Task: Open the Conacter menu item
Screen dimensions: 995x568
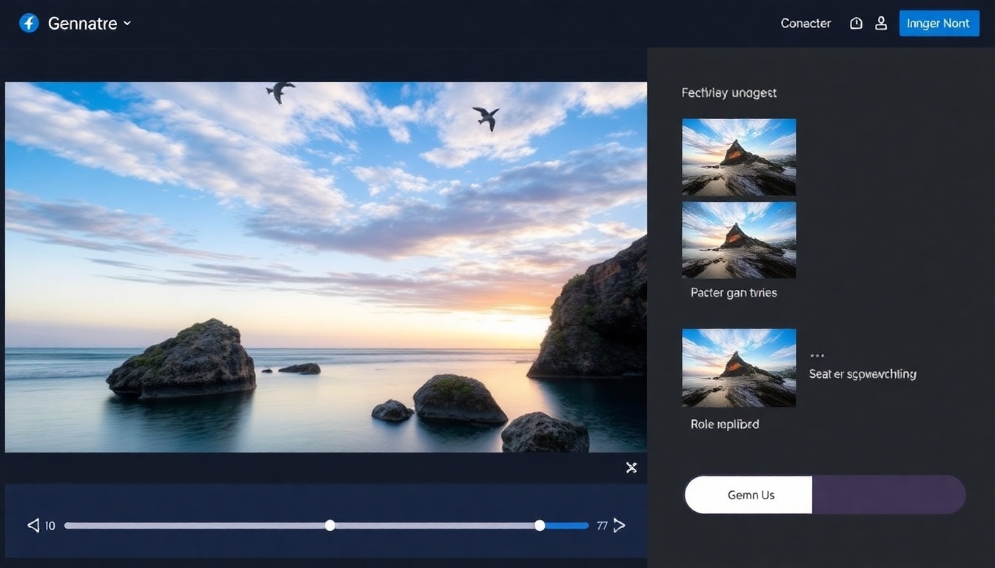Action: [x=805, y=24]
